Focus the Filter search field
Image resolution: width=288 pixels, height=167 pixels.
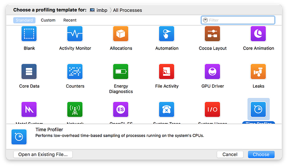pos(238,20)
